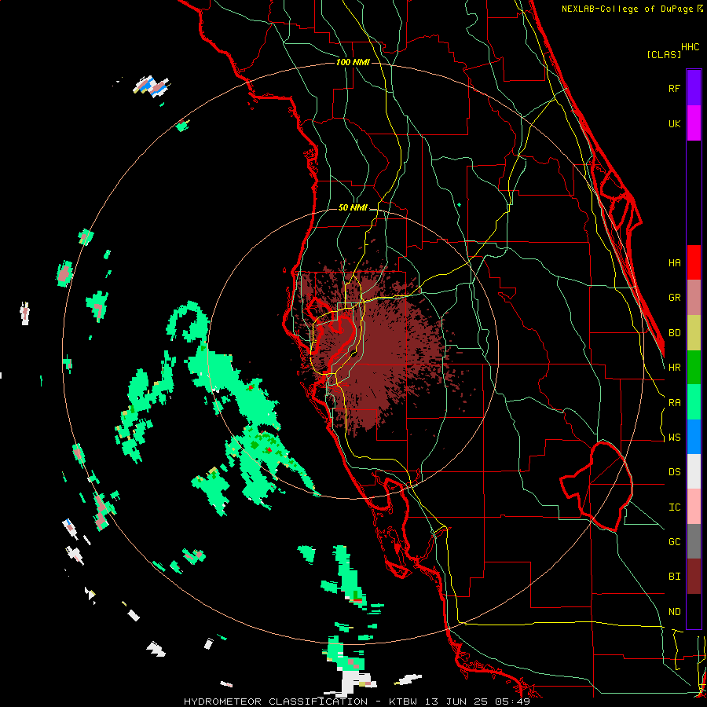Click the DS white legend swatch
Image resolution: width=707 pixels, height=707 pixels.
pos(694,471)
